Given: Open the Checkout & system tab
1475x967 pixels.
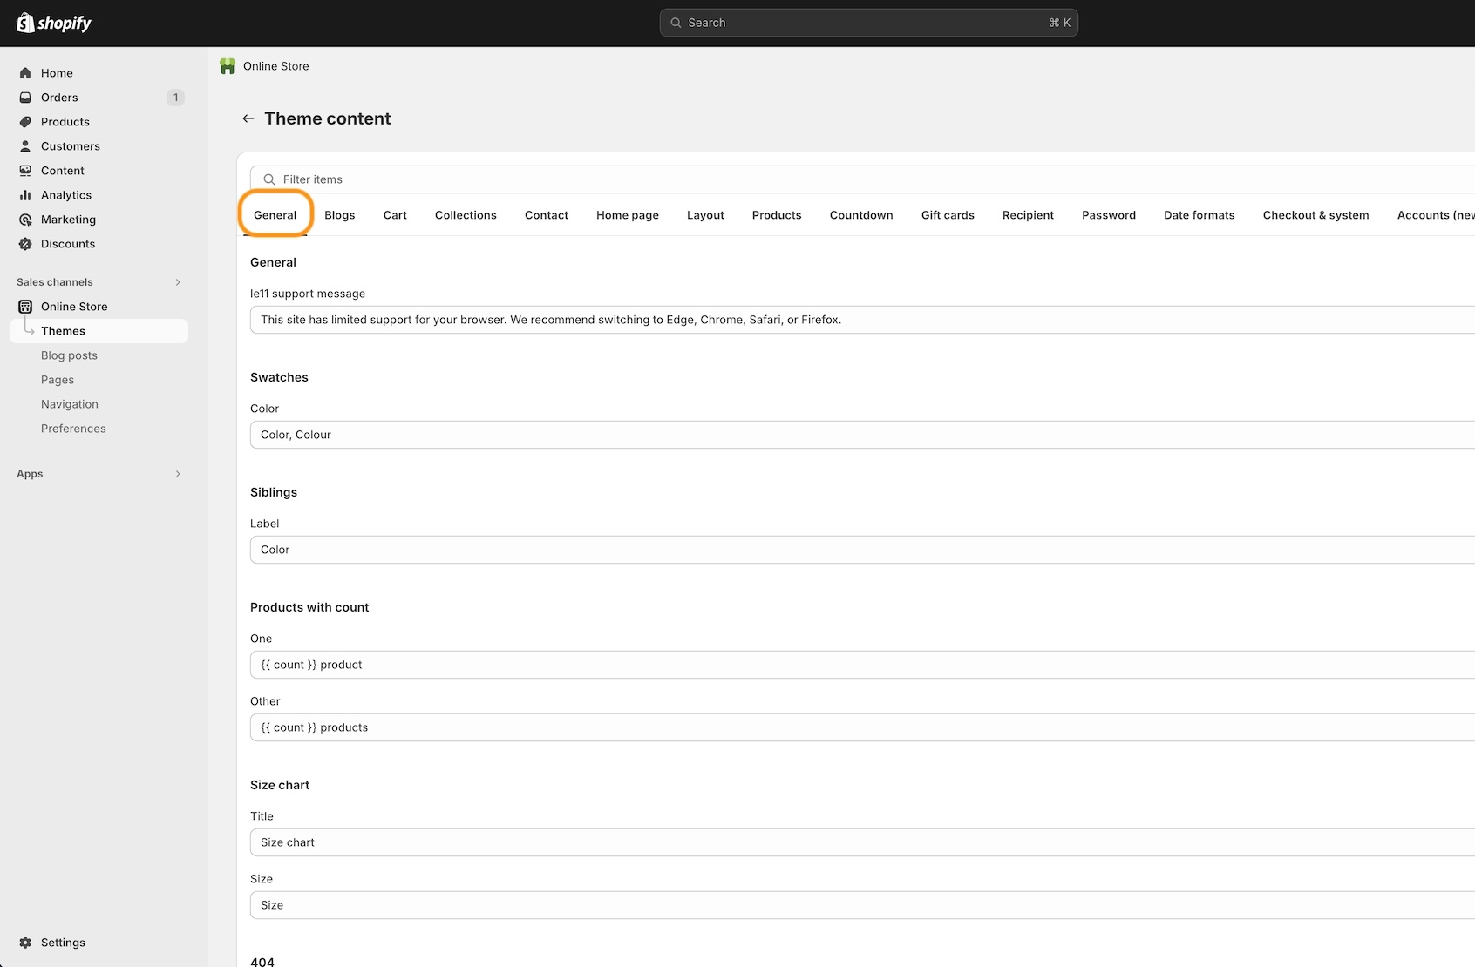Looking at the screenshot, I should (1315, 215).
